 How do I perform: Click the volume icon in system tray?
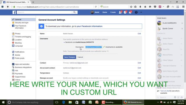(x=171, y=102)
